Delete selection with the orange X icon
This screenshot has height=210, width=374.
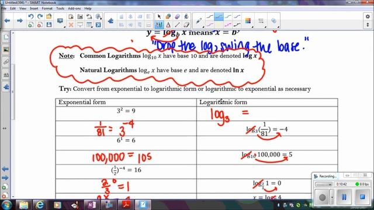pos(71,24)
